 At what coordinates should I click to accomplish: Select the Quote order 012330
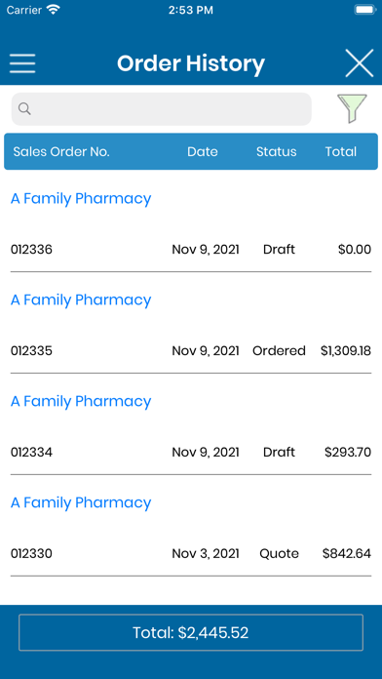pos(191,553)
